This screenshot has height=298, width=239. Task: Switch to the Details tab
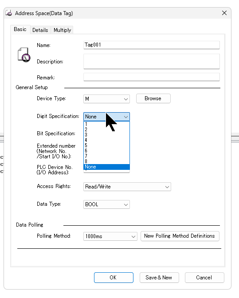[40, 30]
